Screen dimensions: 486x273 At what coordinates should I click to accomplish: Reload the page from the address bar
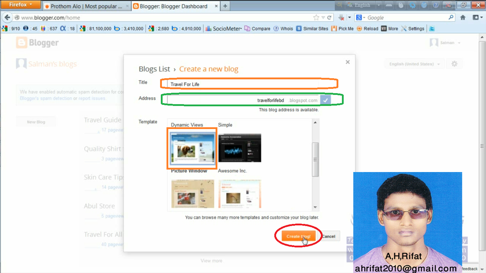click(x=329, y=17)
